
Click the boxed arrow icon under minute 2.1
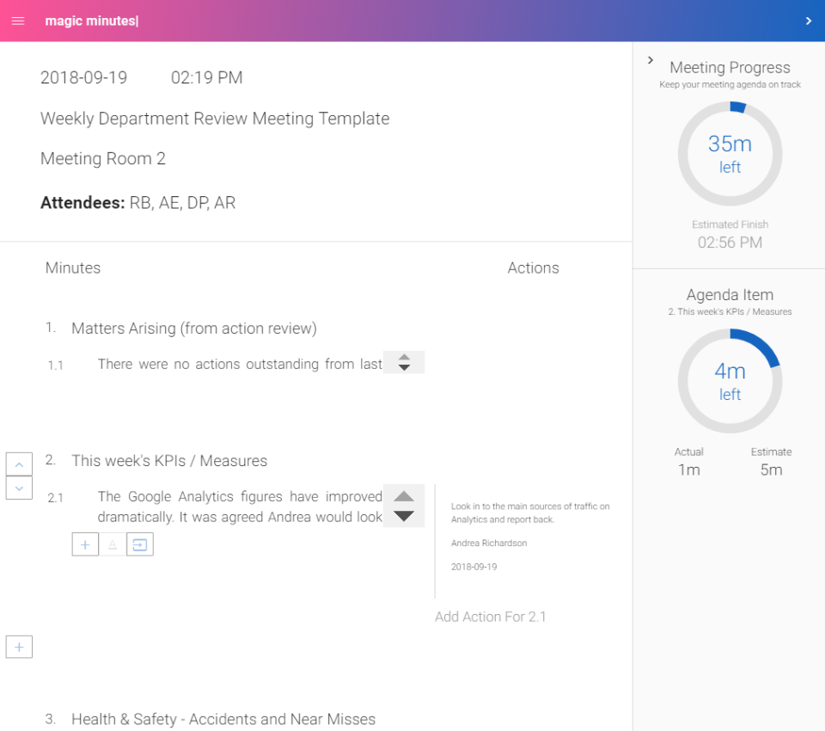click(x=140, y=544)
